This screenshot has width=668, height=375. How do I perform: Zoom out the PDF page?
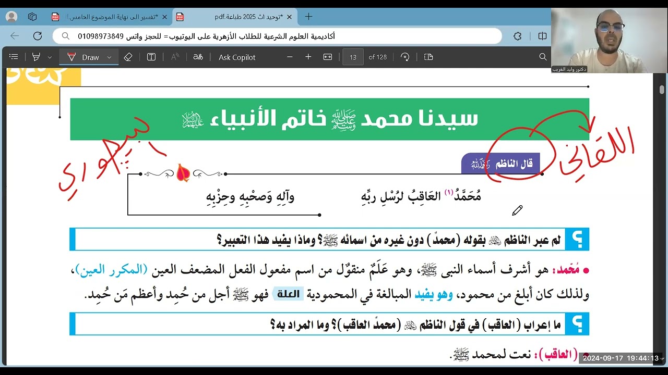(290, 57)
